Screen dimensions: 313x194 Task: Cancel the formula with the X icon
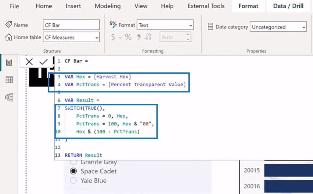[x=29, y=62]
